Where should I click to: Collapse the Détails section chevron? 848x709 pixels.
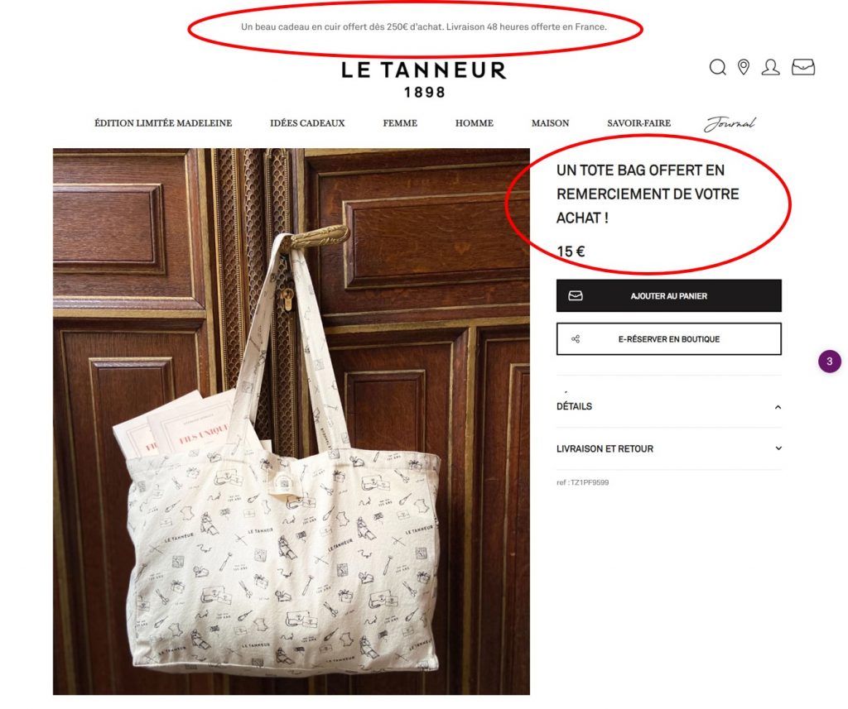coord(778,407)
